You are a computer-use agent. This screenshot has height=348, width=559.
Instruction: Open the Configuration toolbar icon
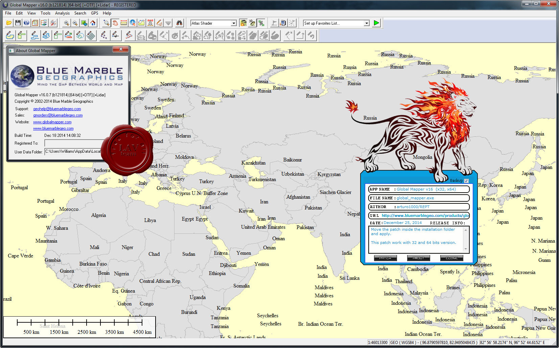pyautogui.click(x=53, y=23)
